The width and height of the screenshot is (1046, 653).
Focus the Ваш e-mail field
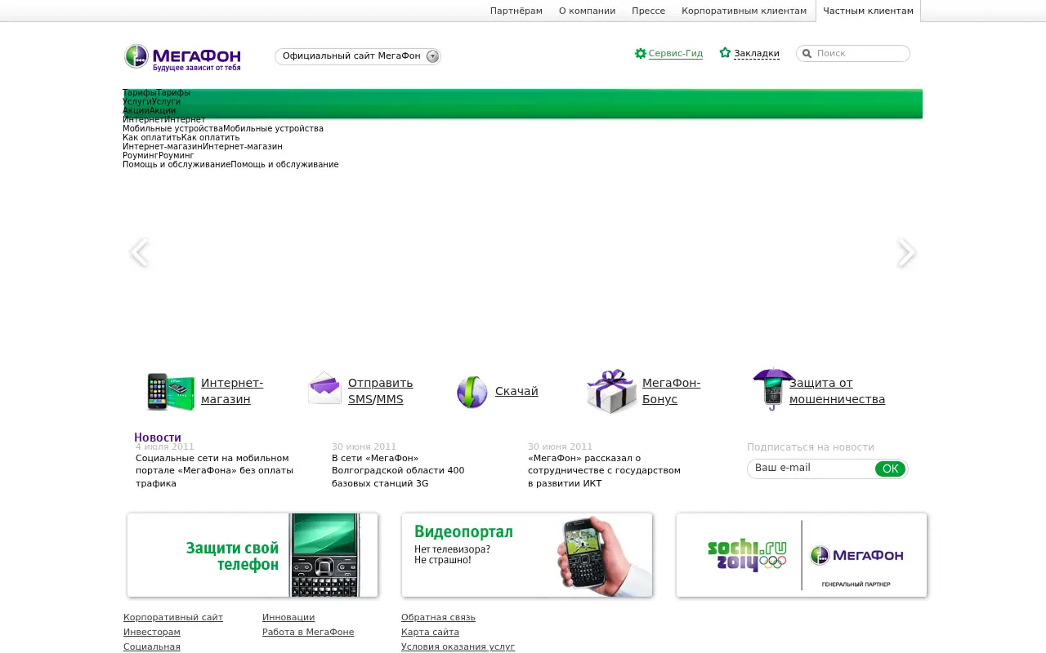[811, 469]
